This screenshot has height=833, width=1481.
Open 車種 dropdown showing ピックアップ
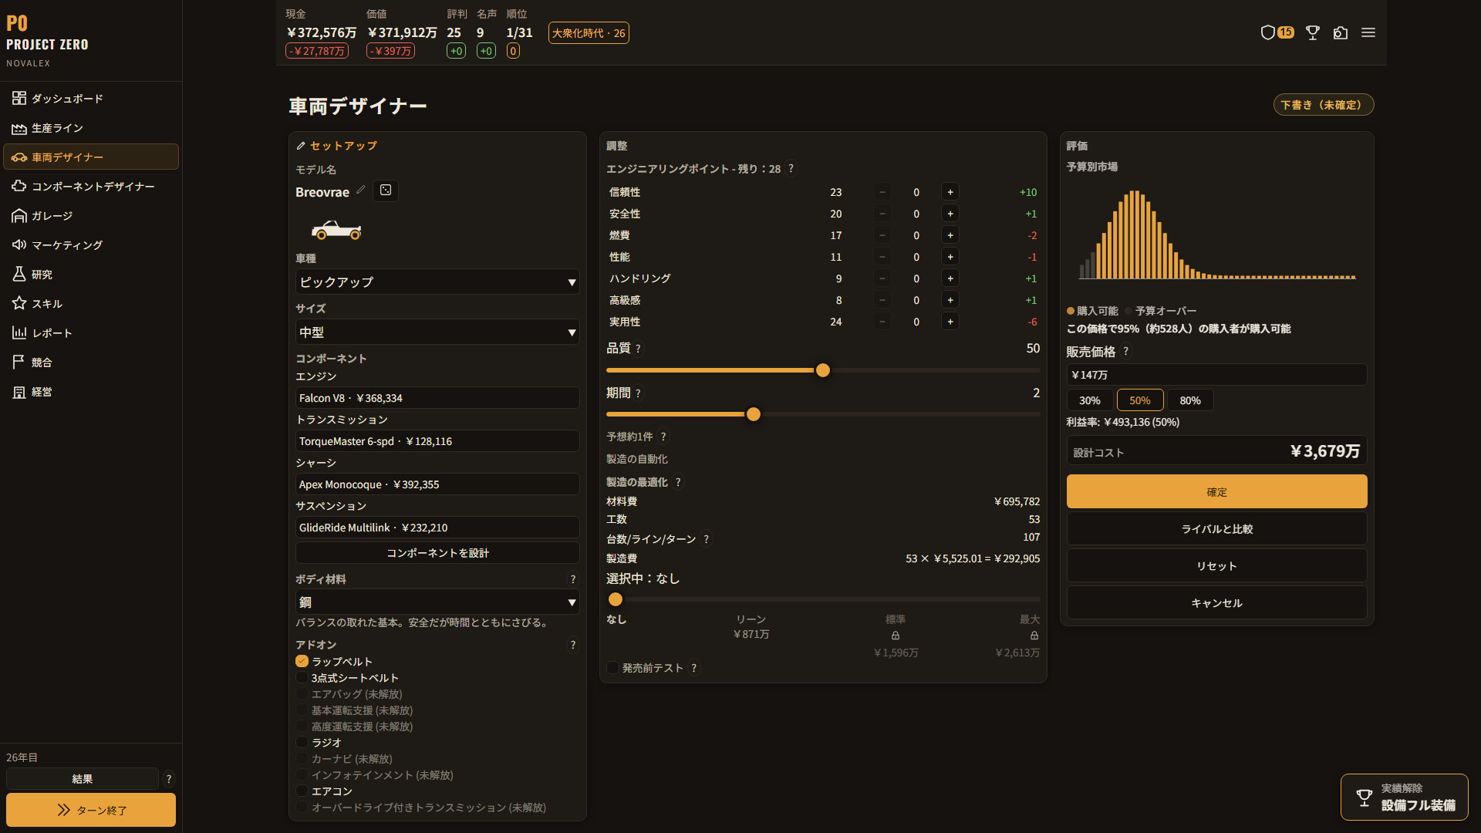pos(437,282)
